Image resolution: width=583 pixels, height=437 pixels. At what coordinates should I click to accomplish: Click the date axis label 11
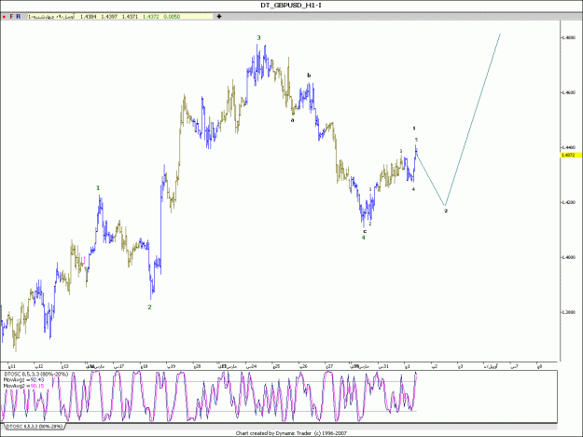point(11,366)
